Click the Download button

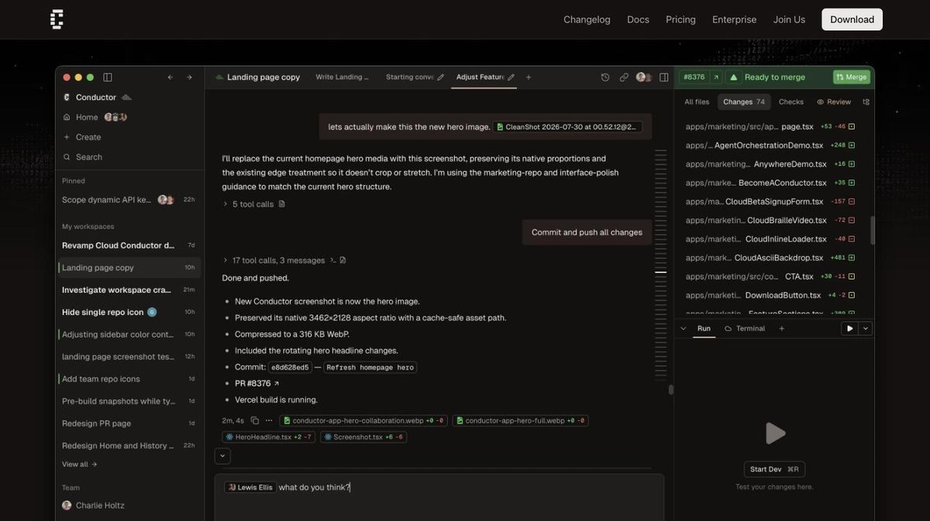pyautogui.click(x=852, y=19)
